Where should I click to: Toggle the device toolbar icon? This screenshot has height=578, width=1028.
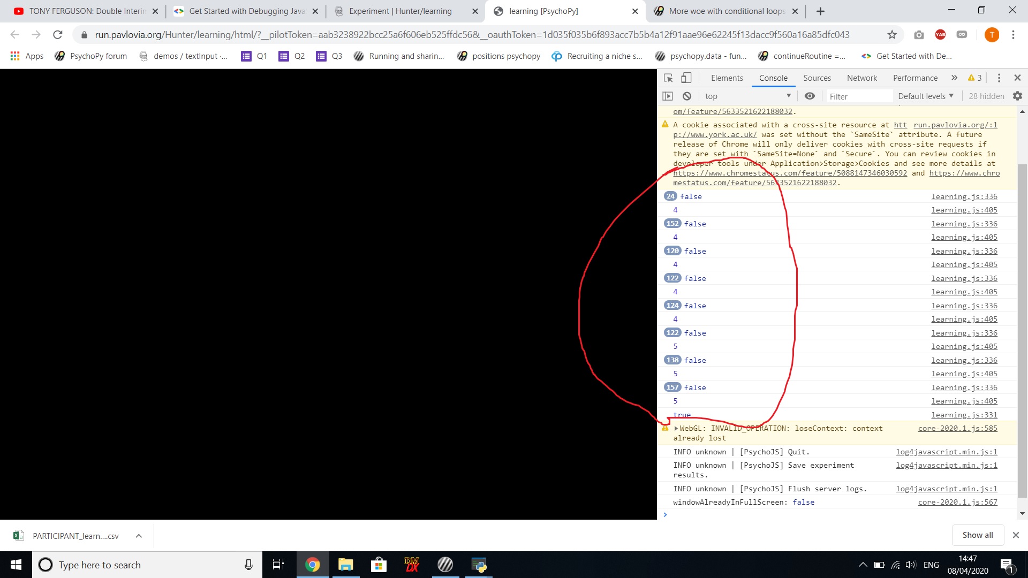point(686,78)
